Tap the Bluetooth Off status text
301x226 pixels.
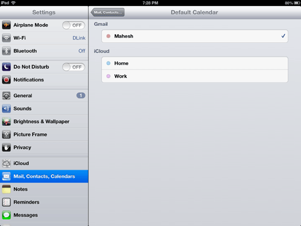tap(82, 51)
